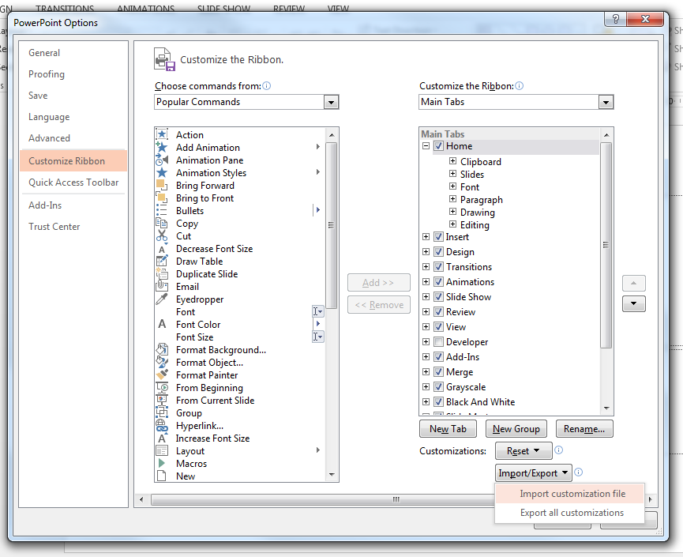Click the horizontal scrollbar thumb at bottom
This screenshot has height=557, width=683.
point(322,499)
